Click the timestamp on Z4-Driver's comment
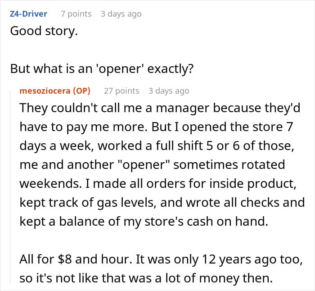This screenshot has height=291, width=315. coord(121,14)
